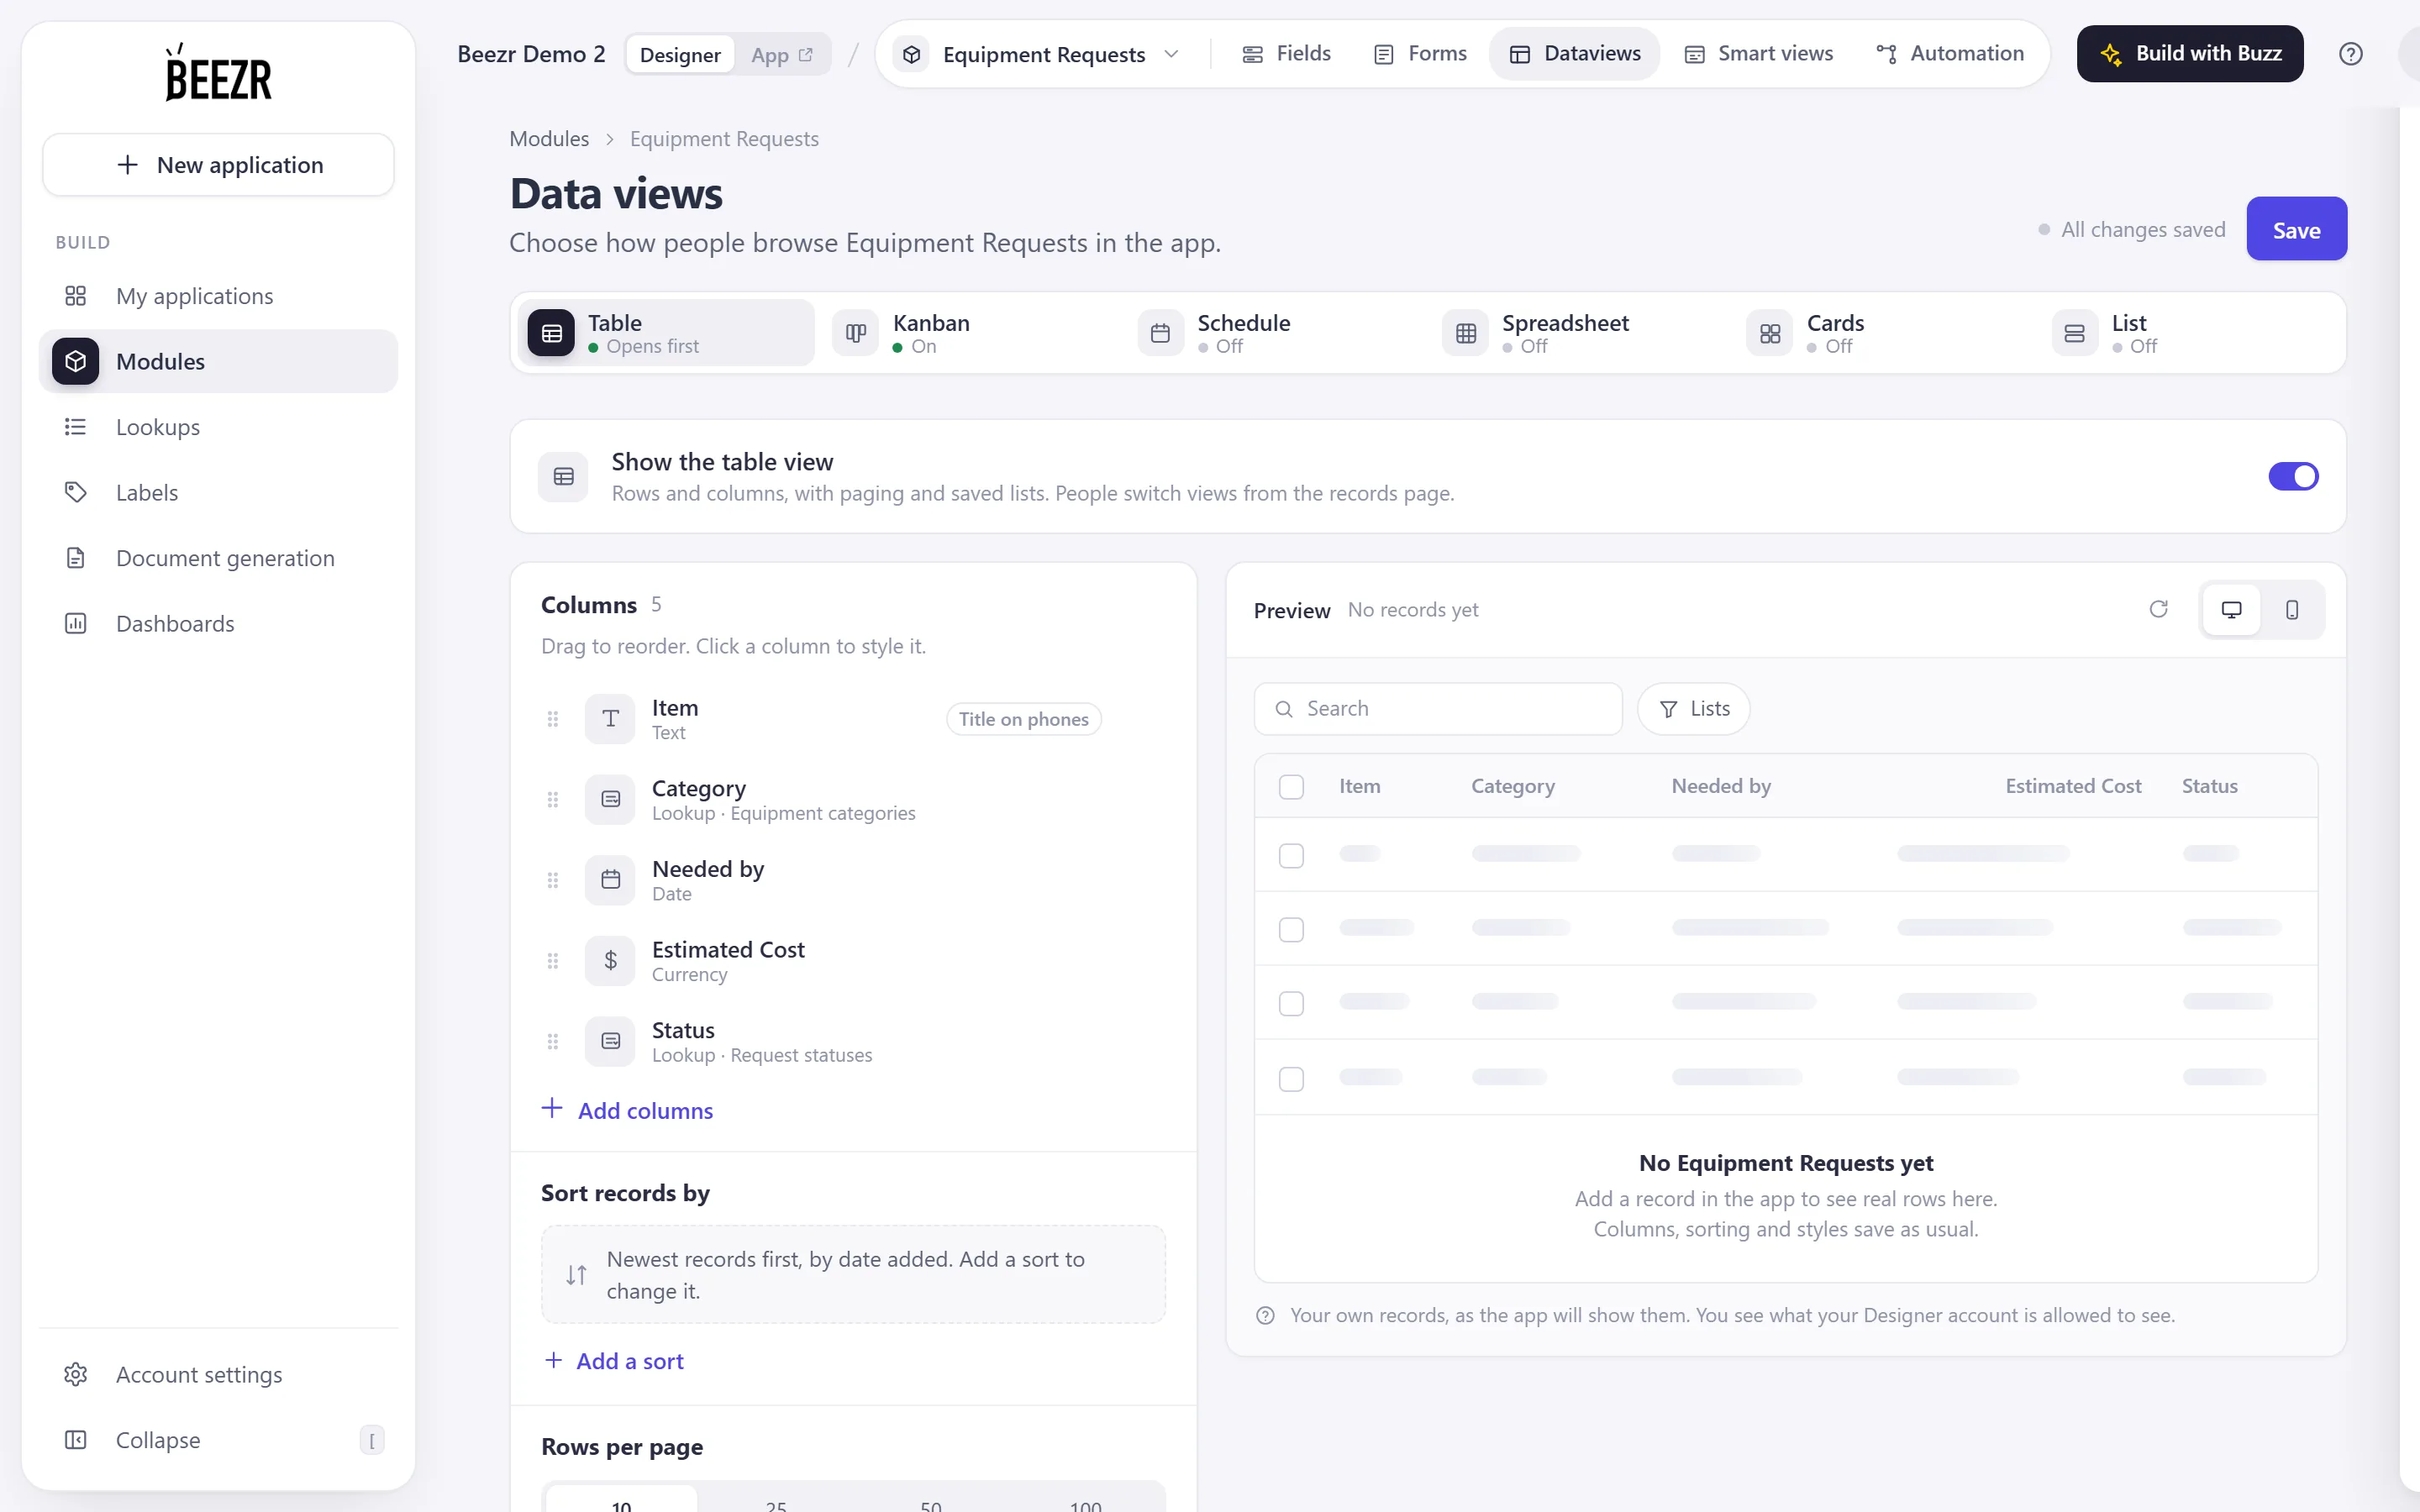
Task: Toggle the Show the table view switch
Action: [2292, 476]
